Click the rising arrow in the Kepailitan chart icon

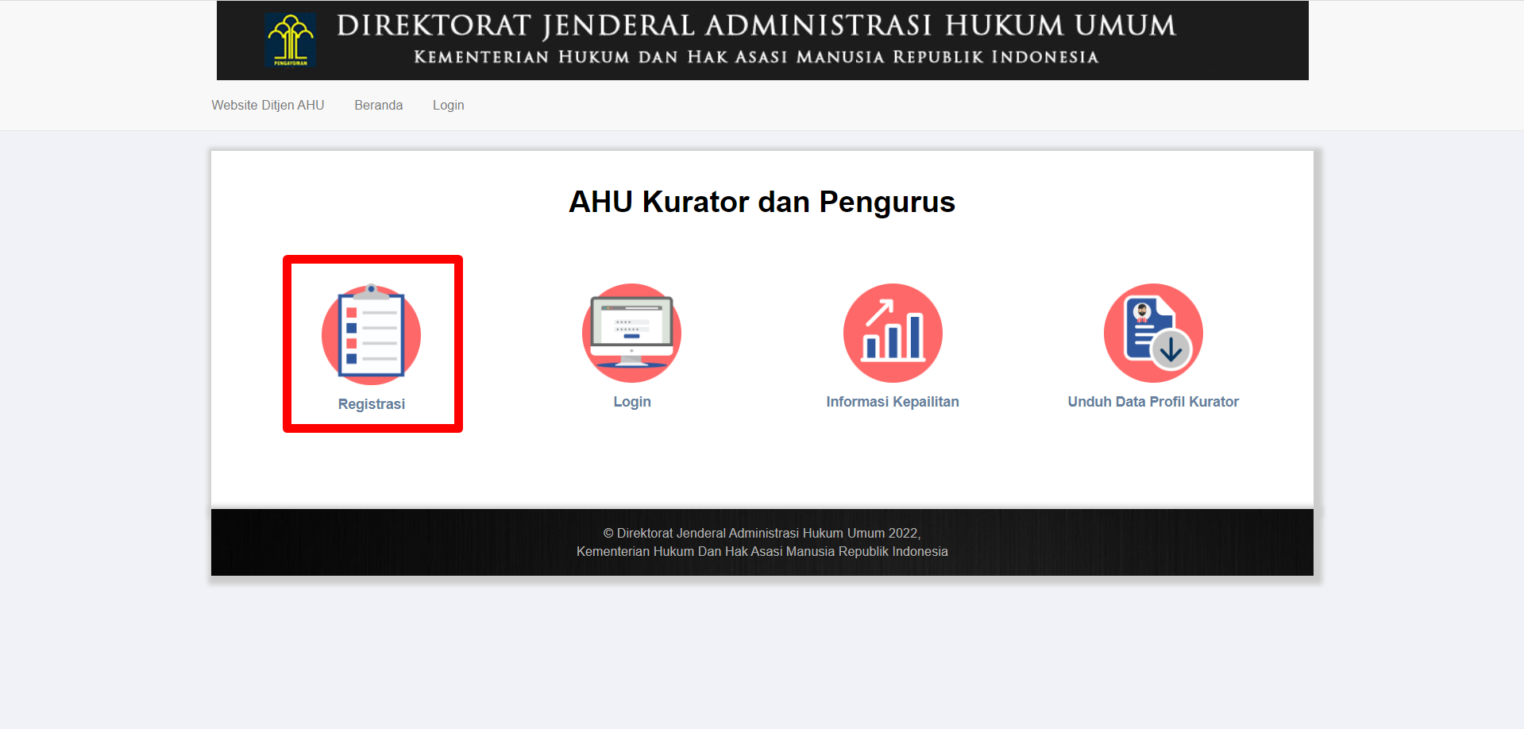[880, 312]
